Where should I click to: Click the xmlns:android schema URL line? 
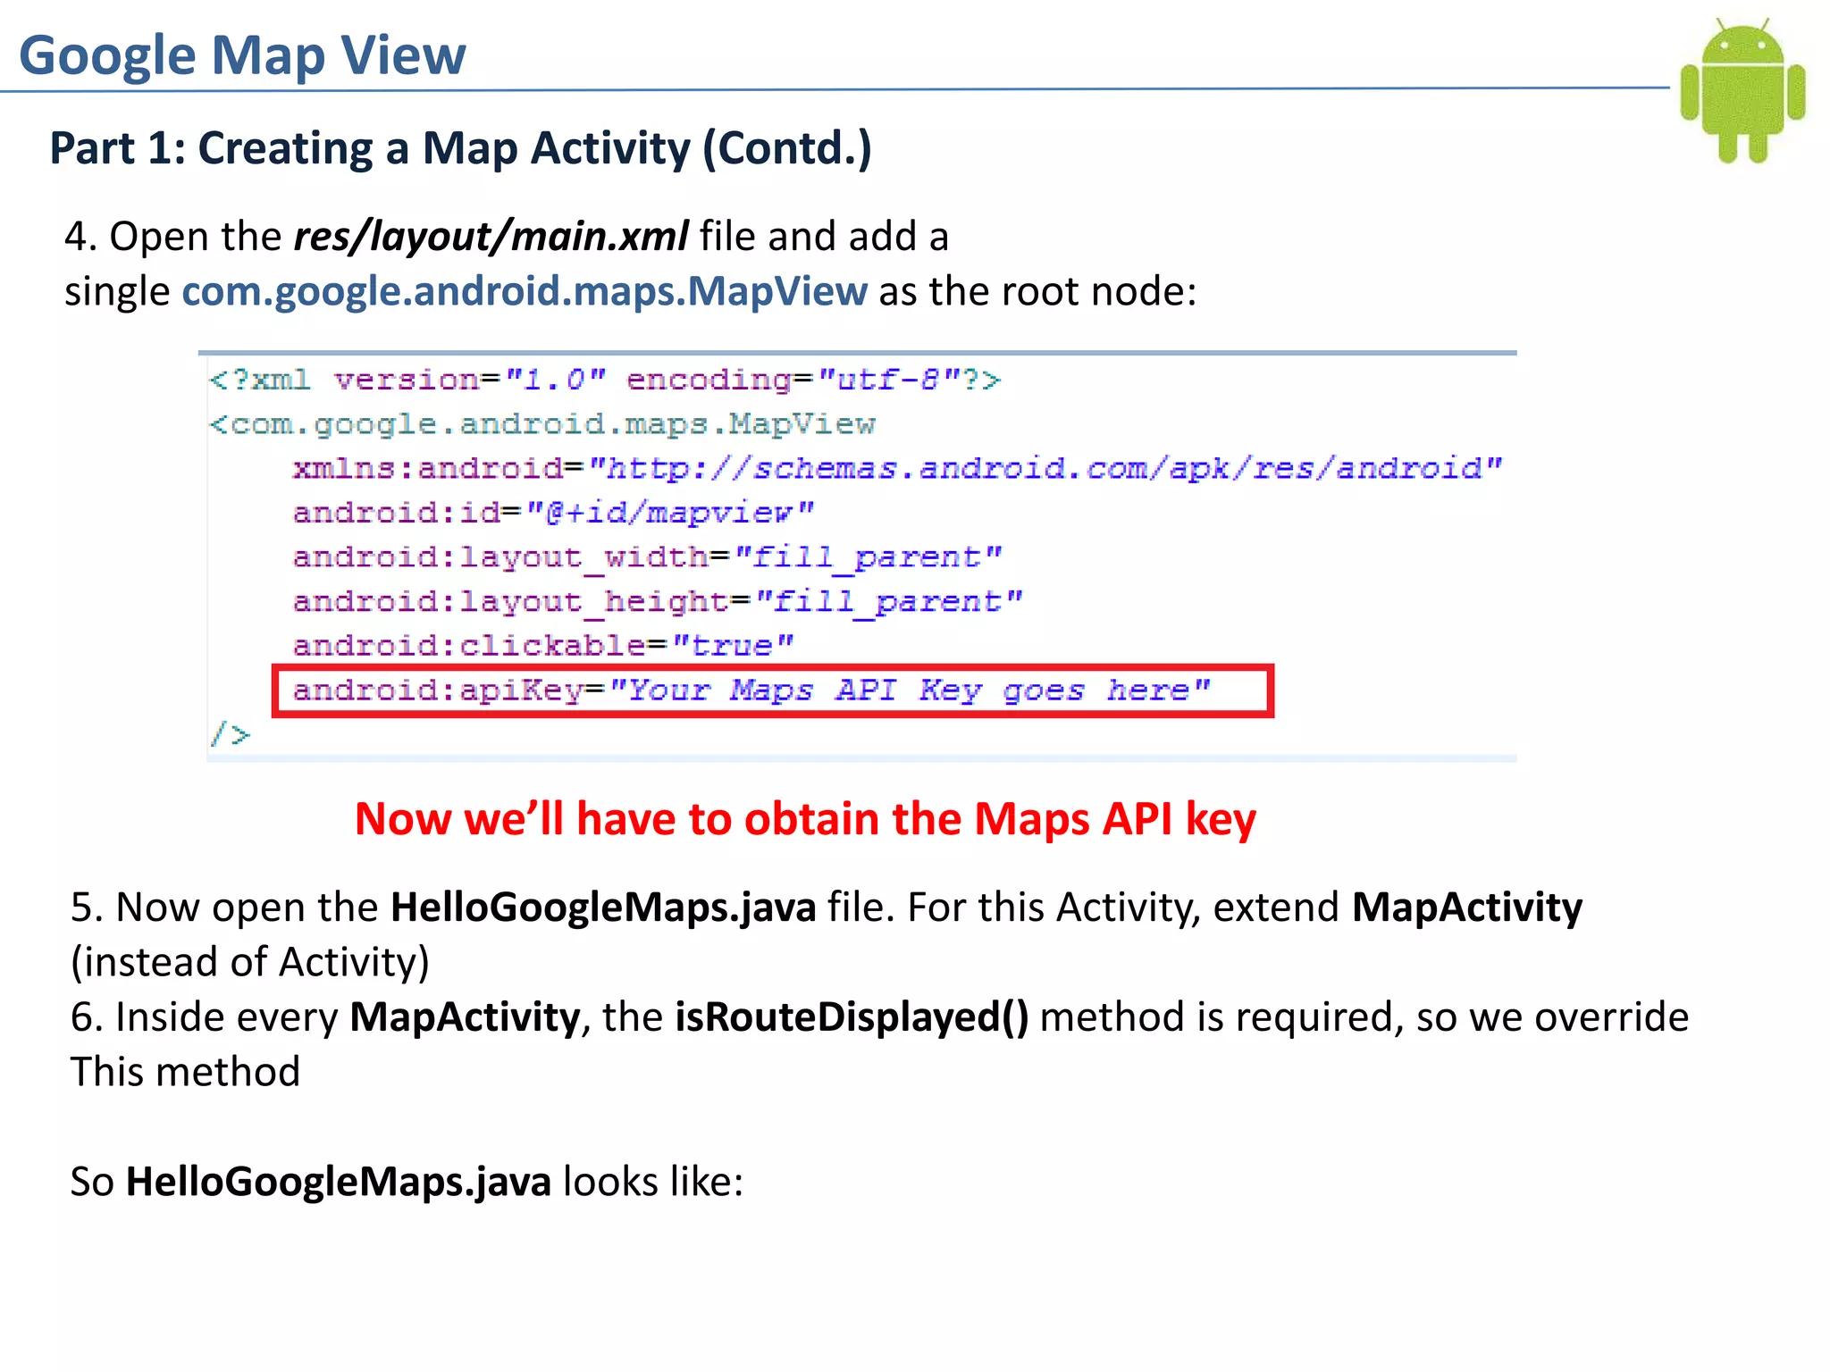897,468
